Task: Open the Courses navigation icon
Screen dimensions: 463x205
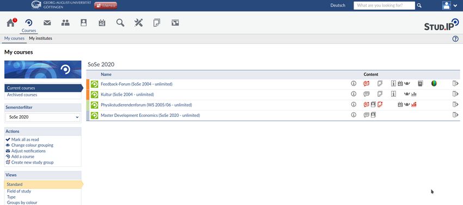Action: (x=29, y=23)
